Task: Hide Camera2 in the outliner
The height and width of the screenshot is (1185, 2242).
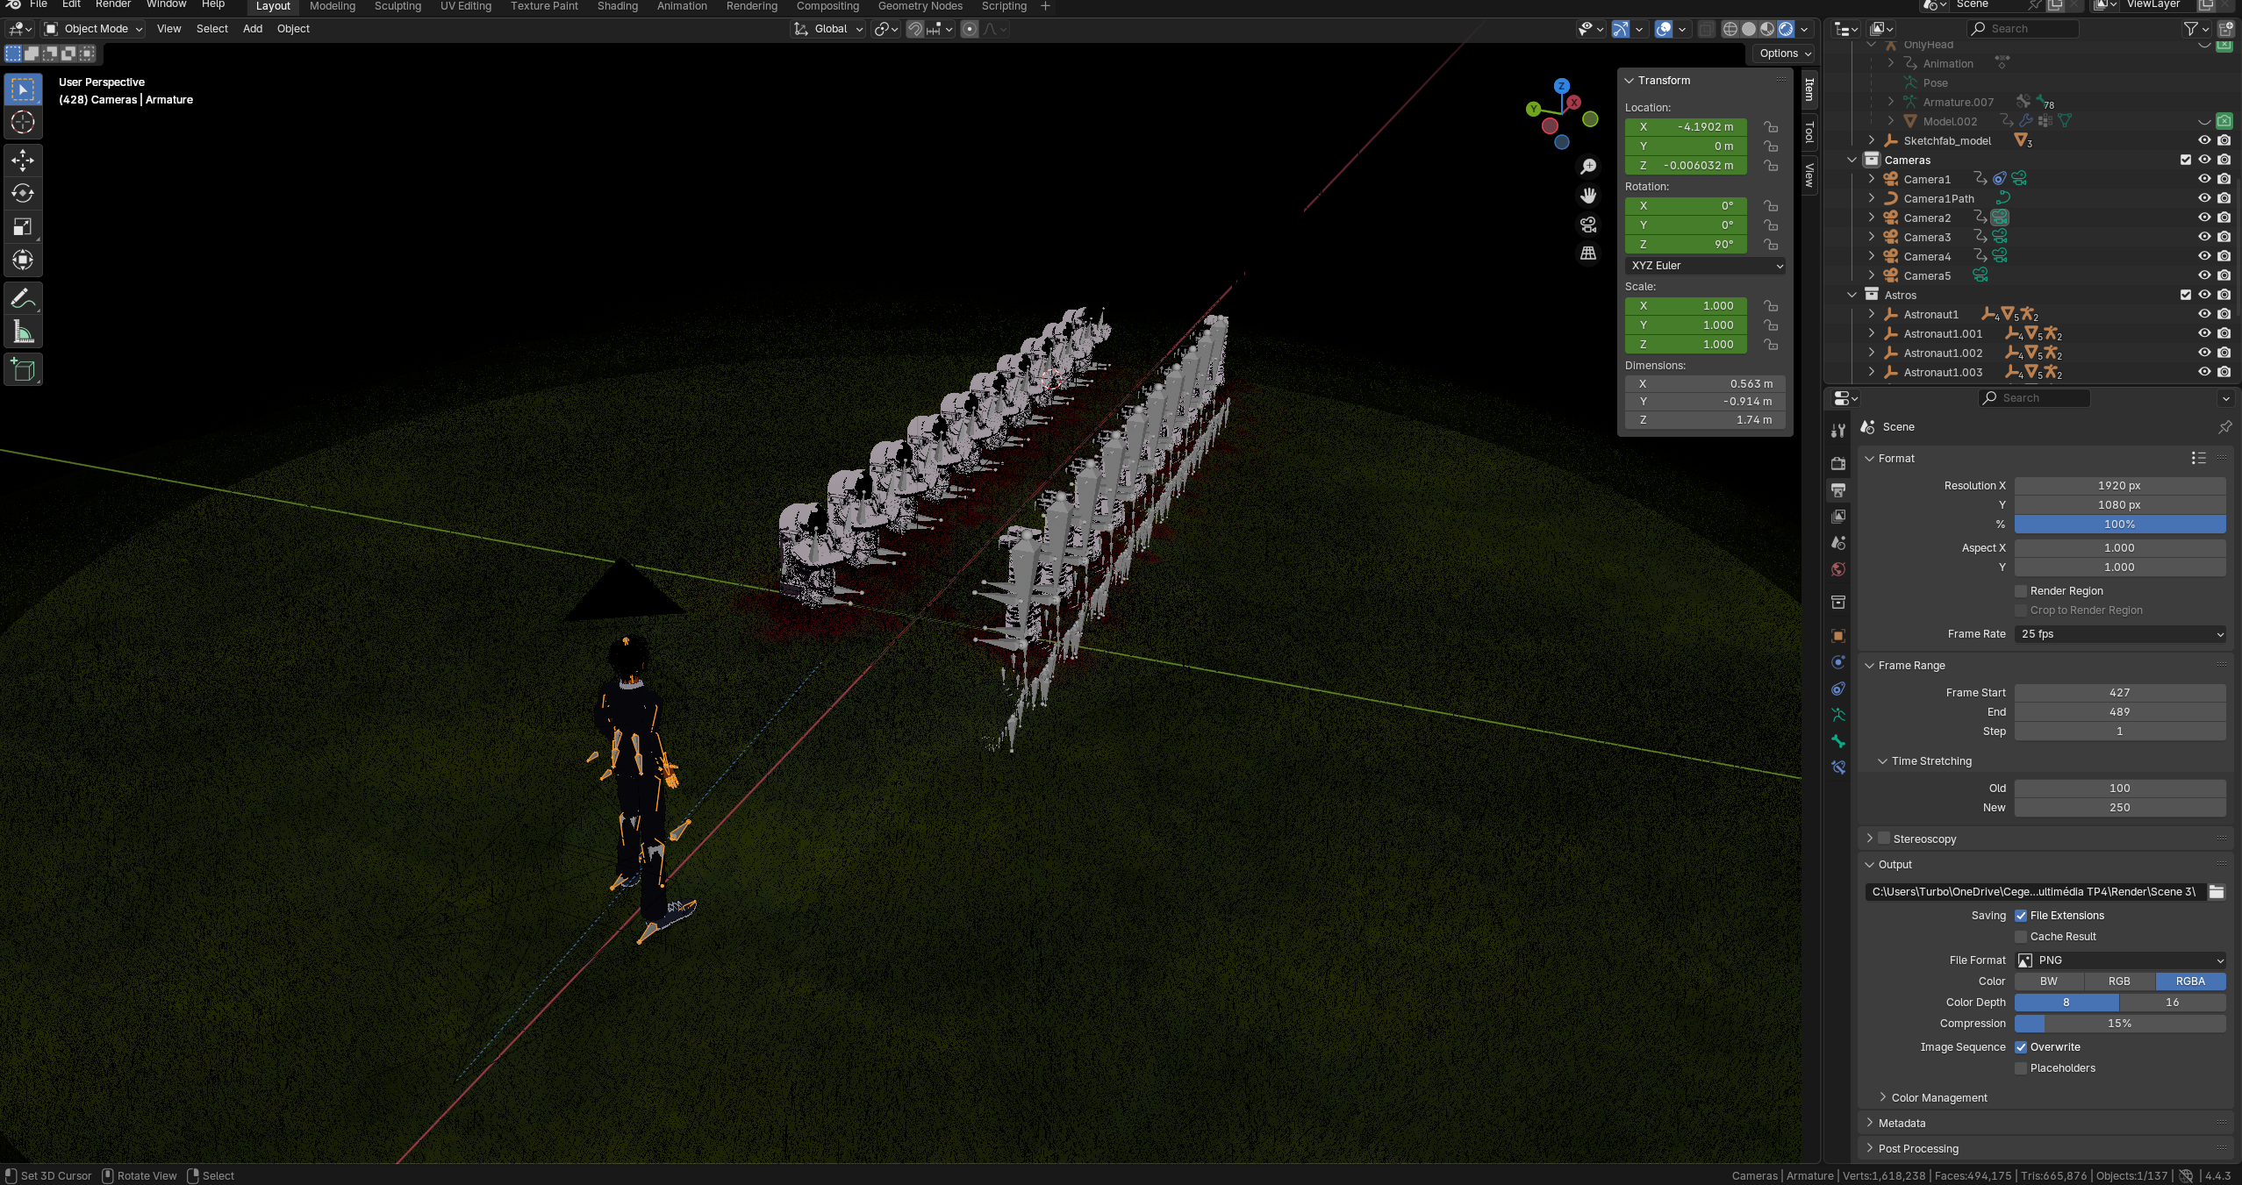Action: pyautogui.click(x=2203, y=218)
